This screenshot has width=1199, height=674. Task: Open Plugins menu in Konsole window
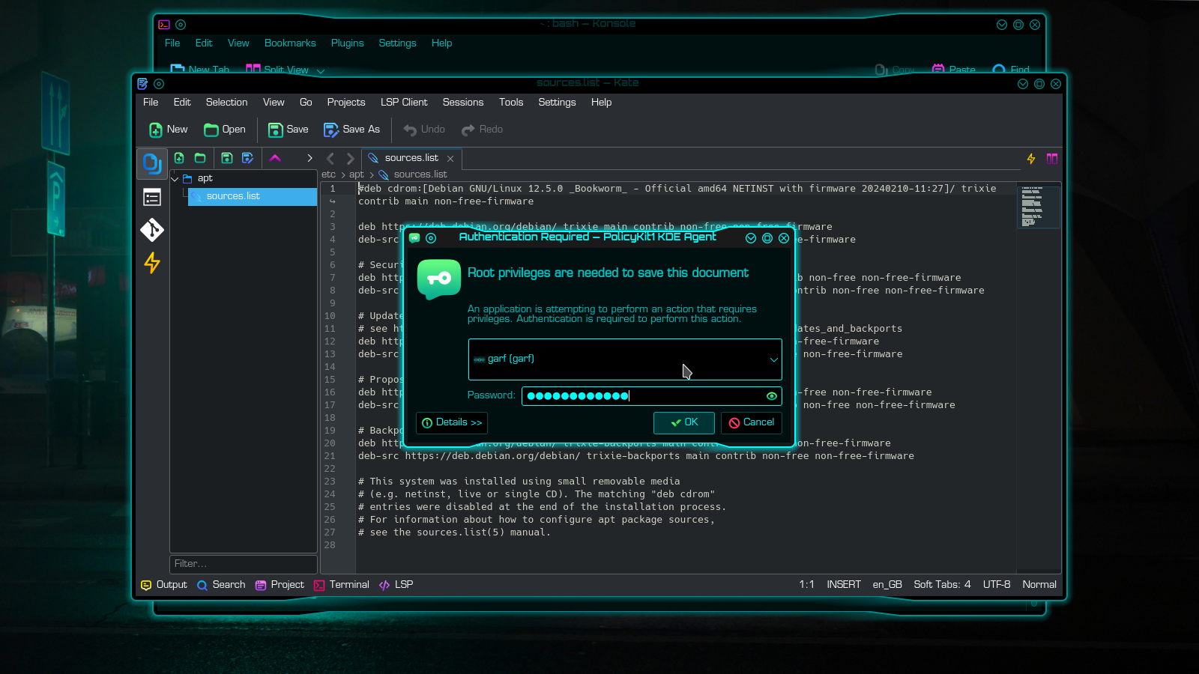tap(348, 43)
